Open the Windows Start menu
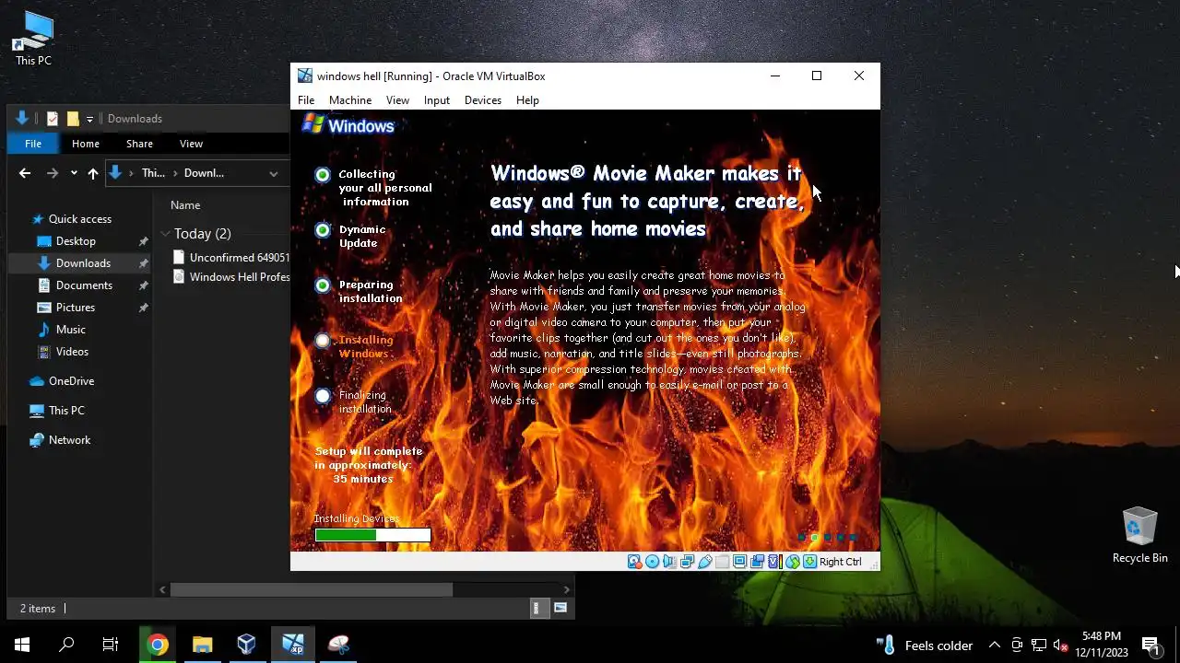The image size is (1180, 663). coord(22,645)
